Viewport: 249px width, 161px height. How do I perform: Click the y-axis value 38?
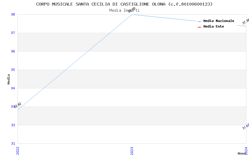pos(13,14)
